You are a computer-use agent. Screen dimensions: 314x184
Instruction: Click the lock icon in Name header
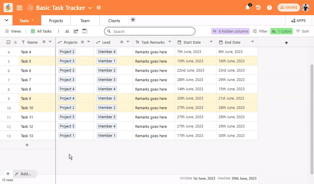point(15,42)
